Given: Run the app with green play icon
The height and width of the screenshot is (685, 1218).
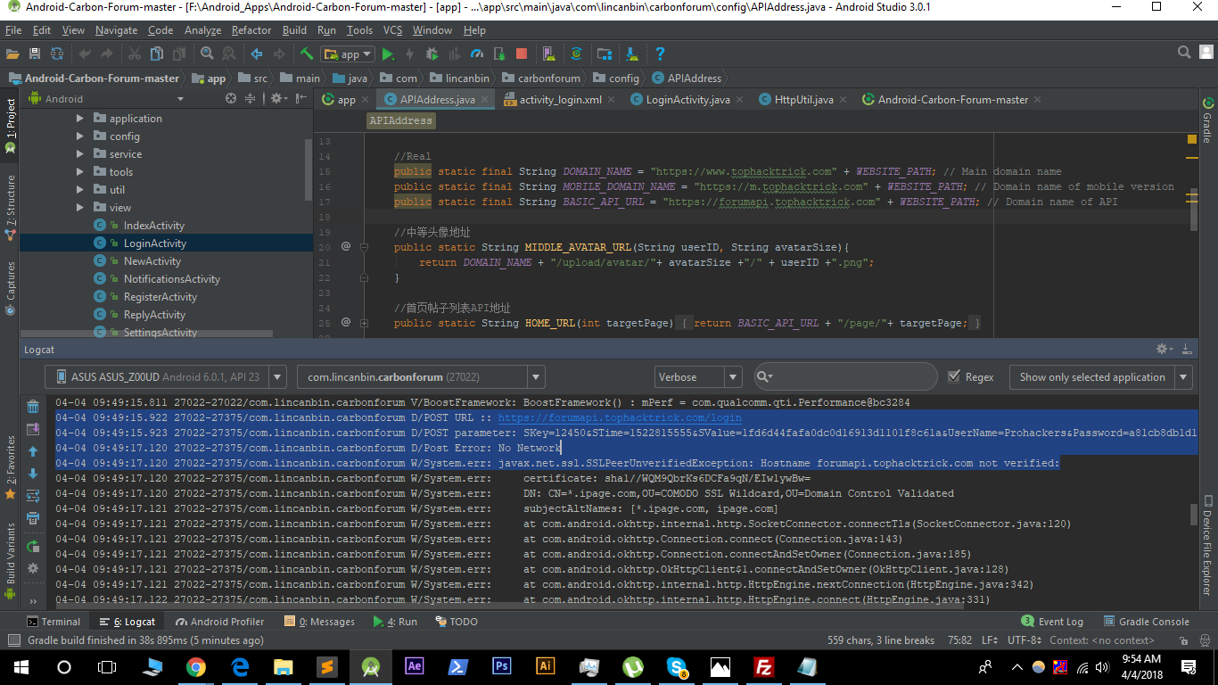Looking at the screenshot, I should pos(388,54).
